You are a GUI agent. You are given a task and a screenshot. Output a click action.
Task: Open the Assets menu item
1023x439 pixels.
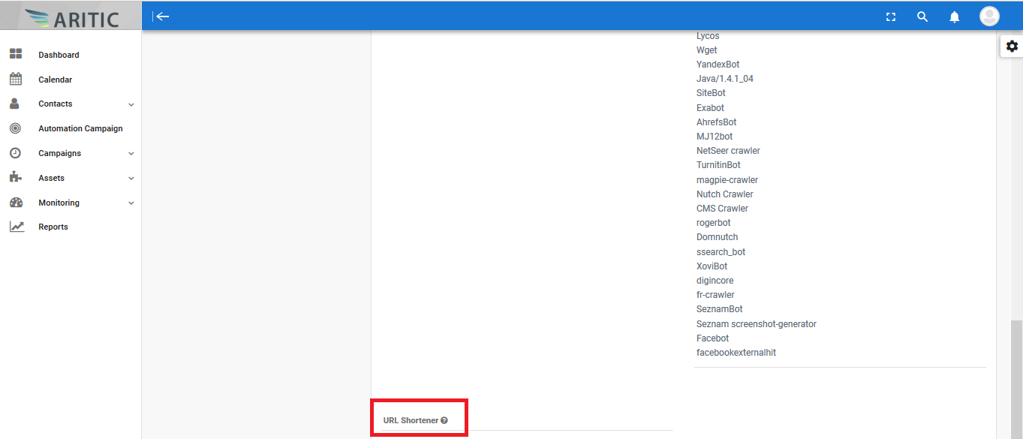[51, 178]
